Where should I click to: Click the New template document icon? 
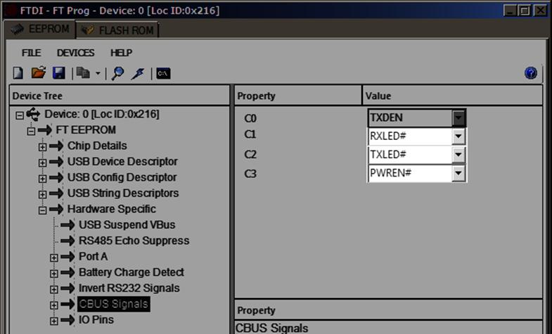(x=18, y=73)
